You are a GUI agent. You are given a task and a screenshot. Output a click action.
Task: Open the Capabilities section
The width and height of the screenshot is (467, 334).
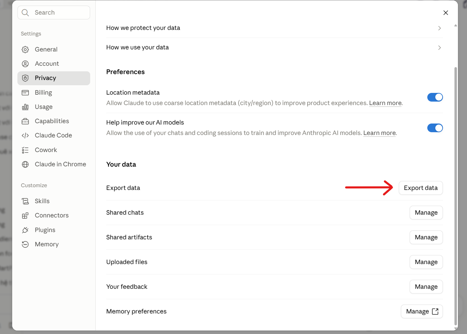(x=54, y=121)
